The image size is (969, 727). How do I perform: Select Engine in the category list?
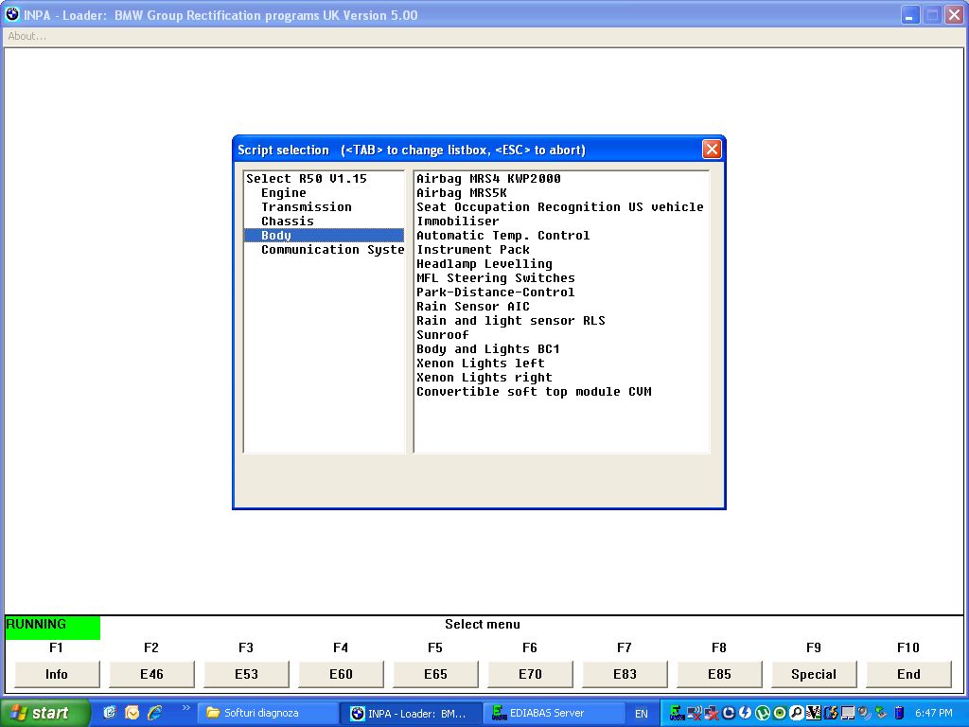(x=283, y=193)
